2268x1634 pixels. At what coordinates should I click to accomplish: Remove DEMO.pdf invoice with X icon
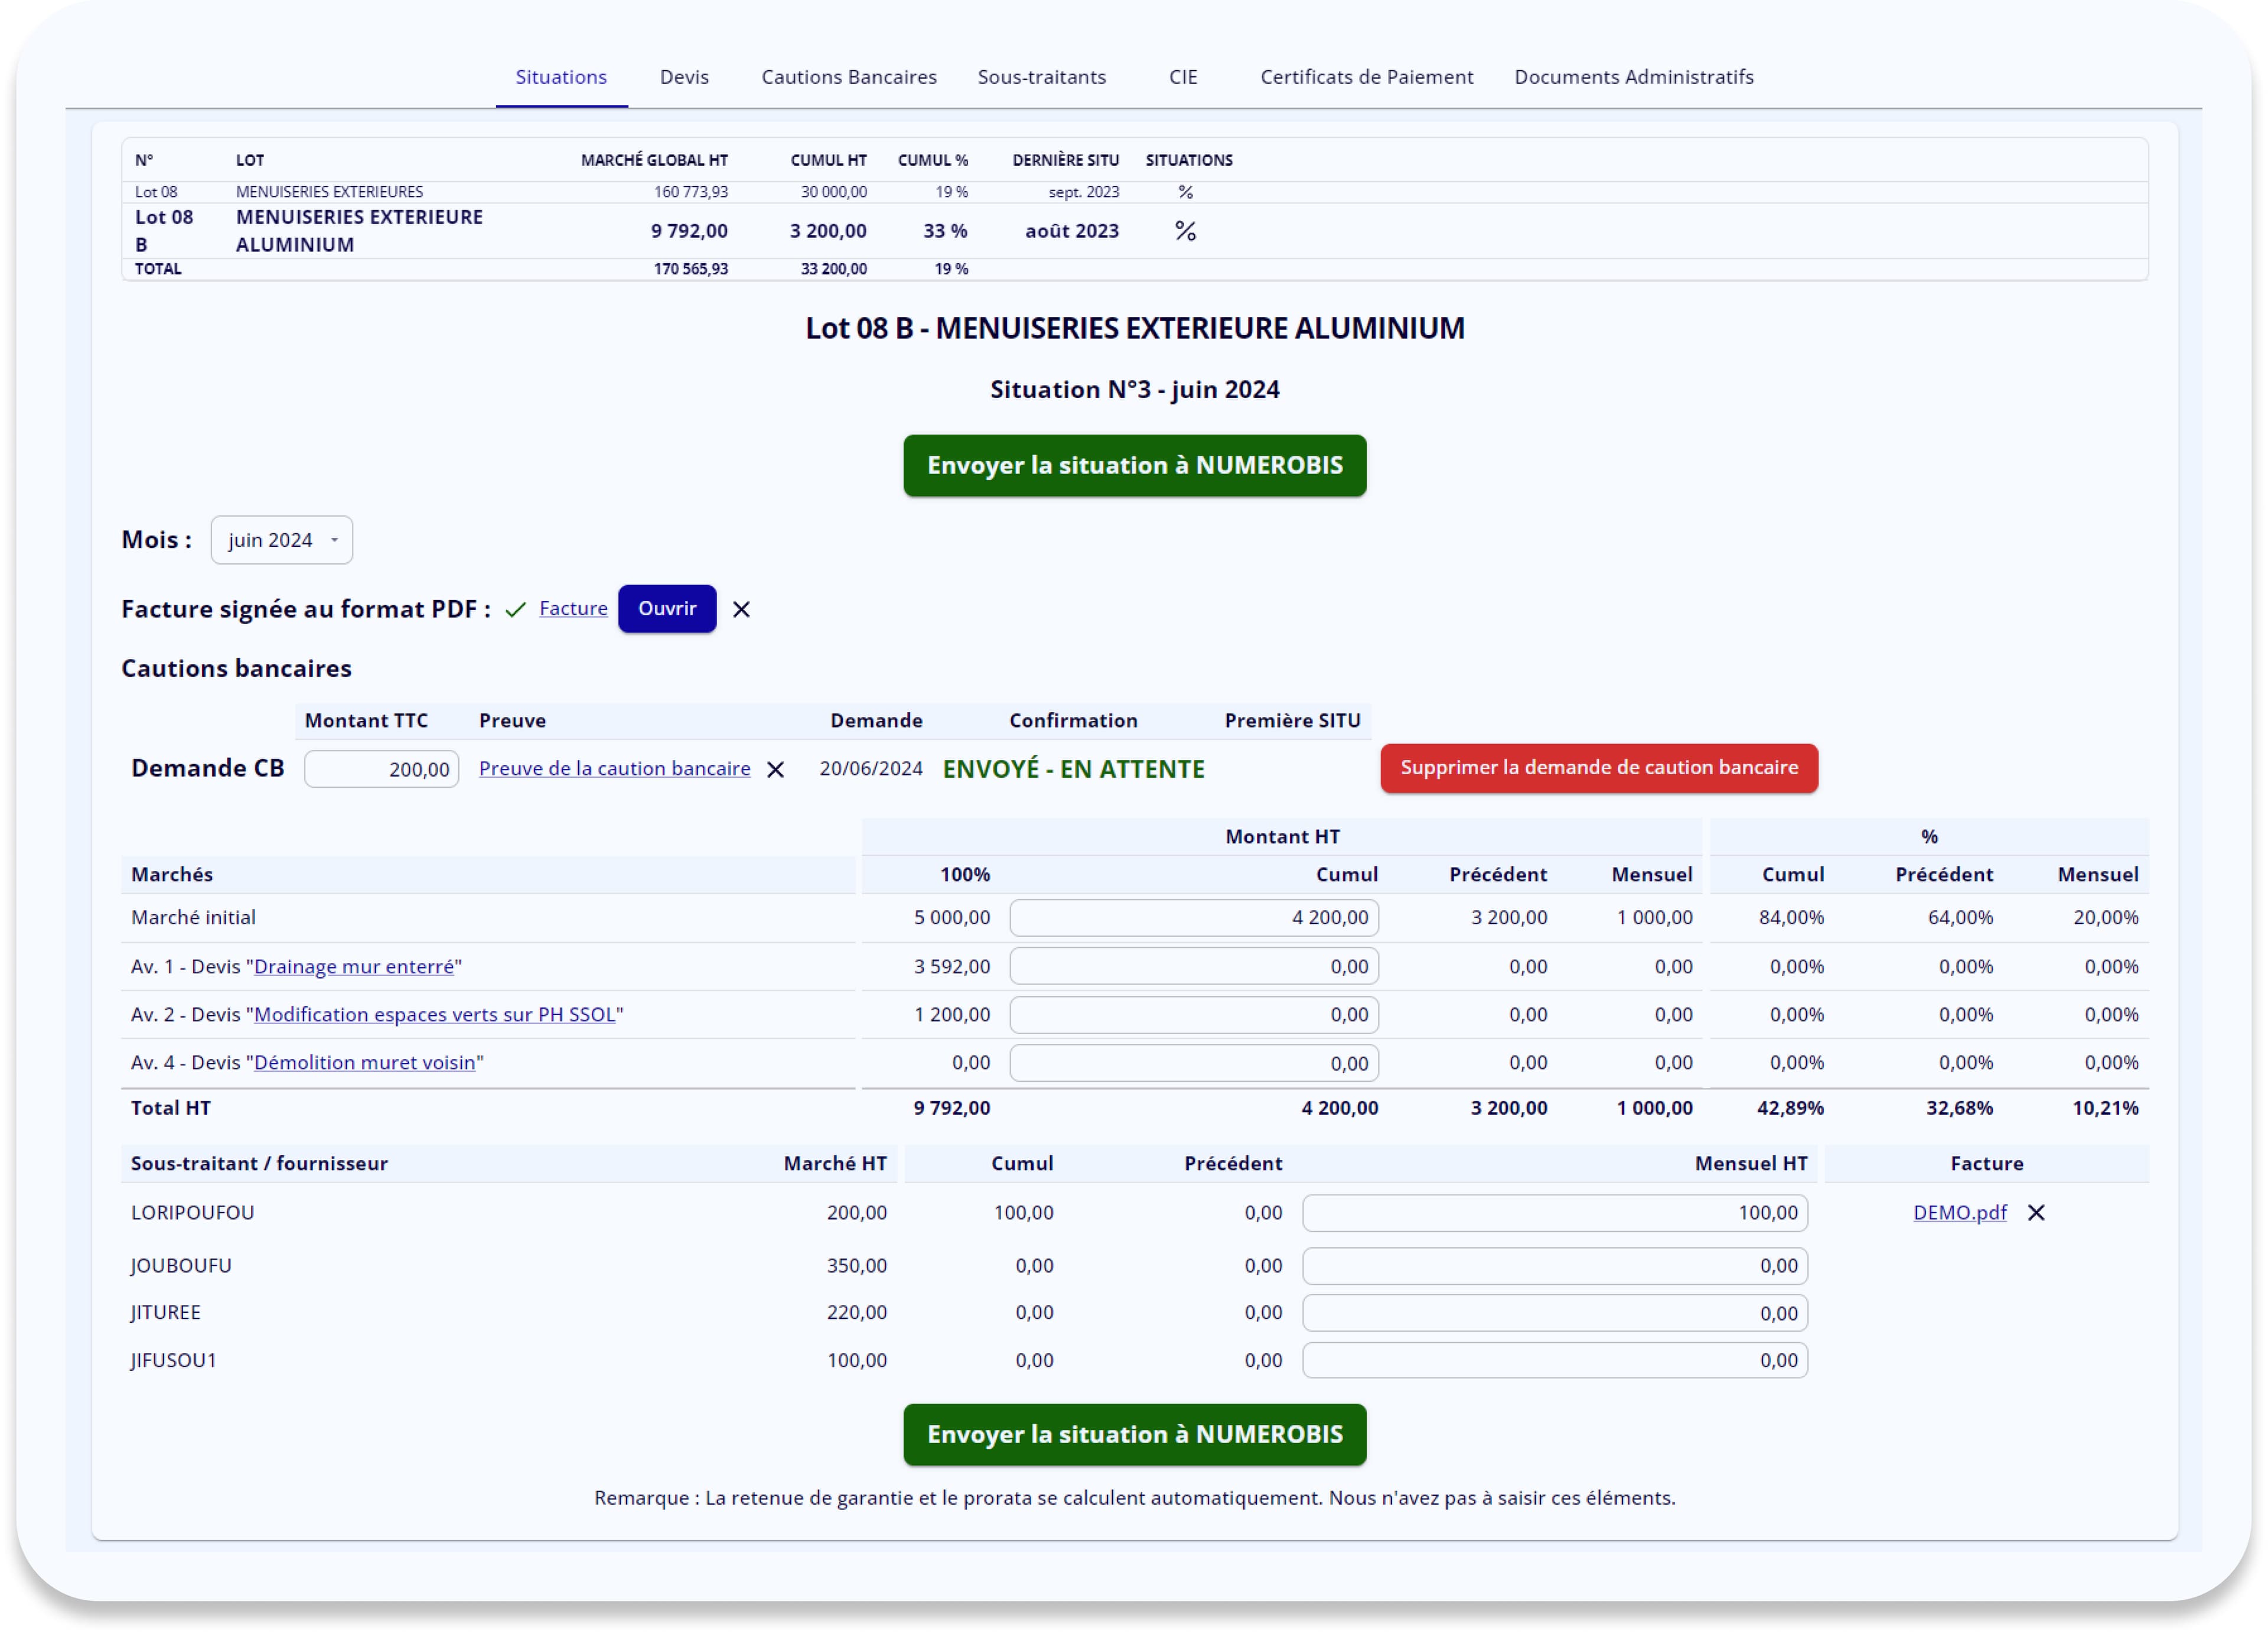point(2036,1212)
